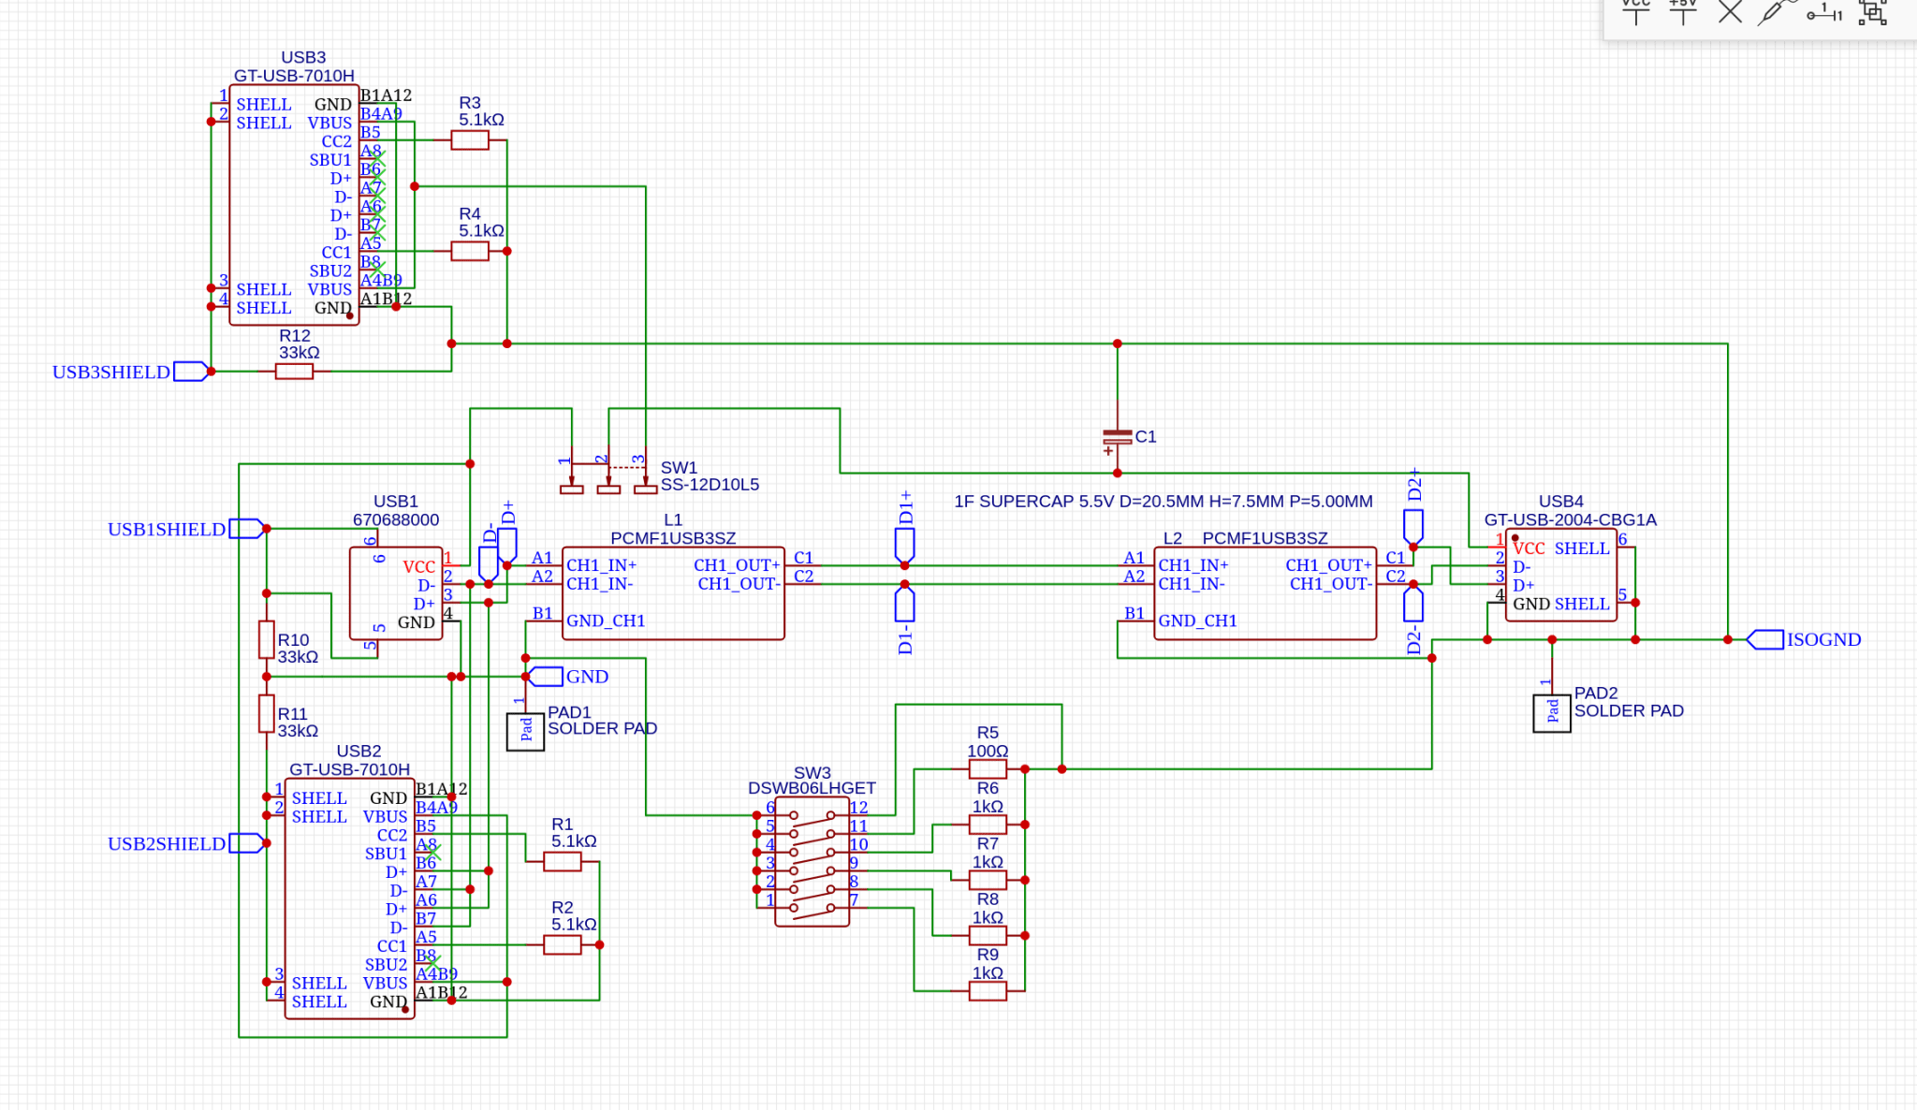Select resistor R2 symbol
The height and width of the screenshot is (1110, 1917).
click(562, 945)
